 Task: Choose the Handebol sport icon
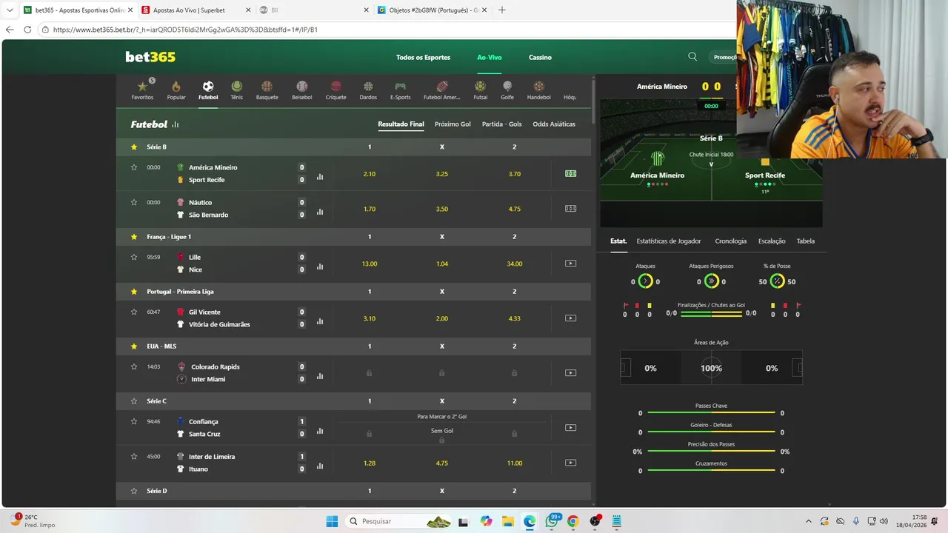pos(538,90)
